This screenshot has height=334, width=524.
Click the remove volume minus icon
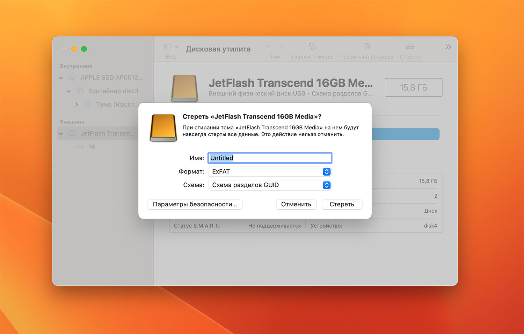[281, 46]
